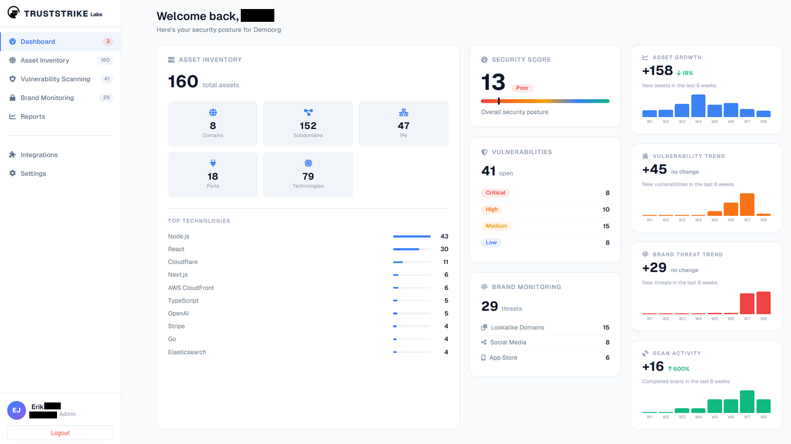Click the 29 badge beside Brand Monitoring
The width and height of the screenshot is (791, 444).
[107, 97]
